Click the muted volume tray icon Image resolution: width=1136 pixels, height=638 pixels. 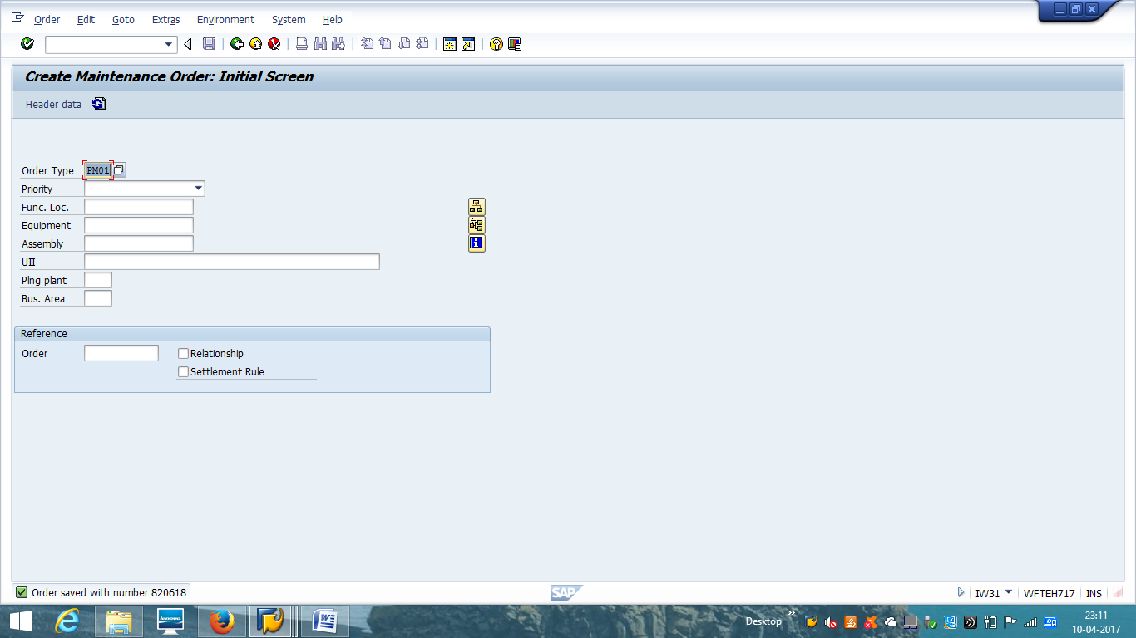(831, 622)
